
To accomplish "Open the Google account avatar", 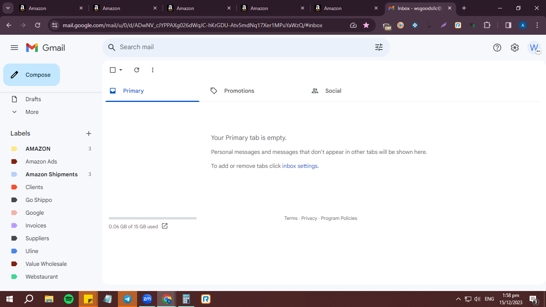I will pyautogui.click(x=534, y=48).
